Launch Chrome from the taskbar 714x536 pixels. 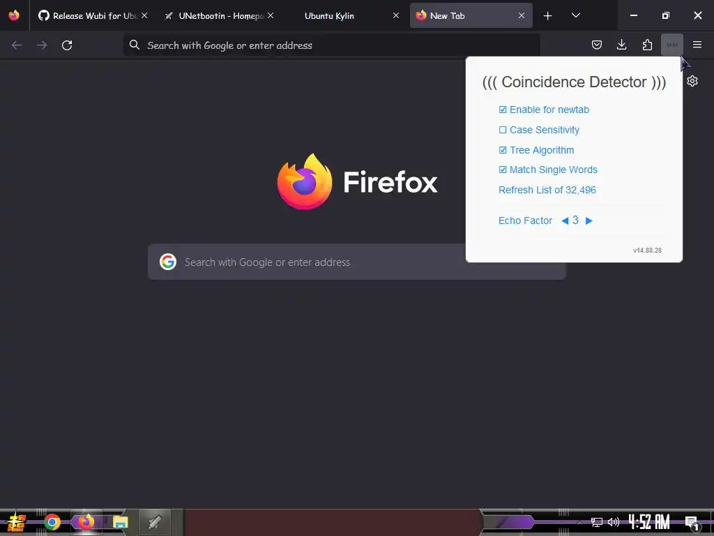point(52,522)
